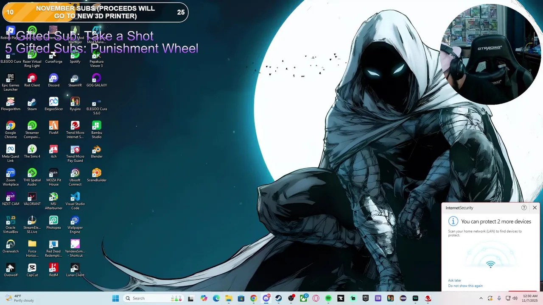Image resolution: width=543 pixels, height=305 pixels.
Task: Open Google Chrome from the desktop
Action: click(x=11, y=130)
